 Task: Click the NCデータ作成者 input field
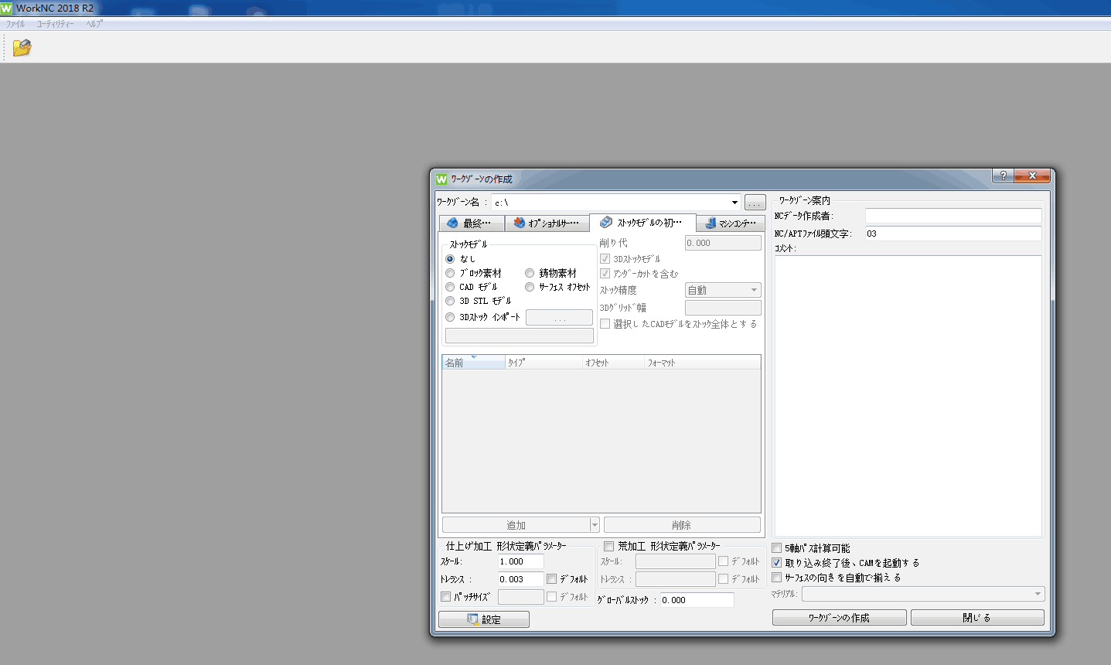953,216
